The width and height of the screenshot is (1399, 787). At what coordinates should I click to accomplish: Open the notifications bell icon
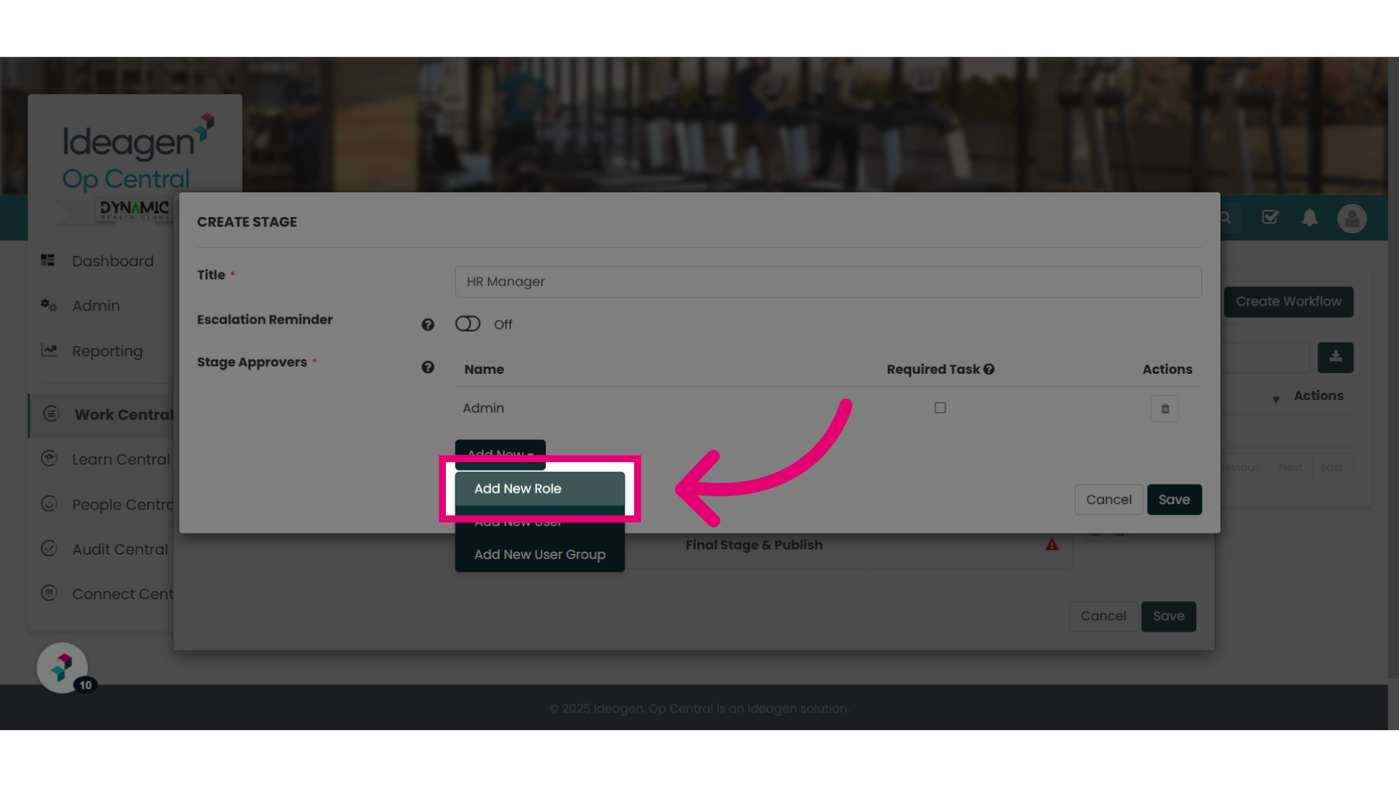(x=1310, y=217)
